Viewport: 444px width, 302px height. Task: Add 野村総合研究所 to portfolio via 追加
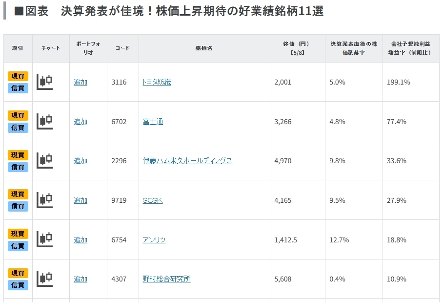point(81,279)
